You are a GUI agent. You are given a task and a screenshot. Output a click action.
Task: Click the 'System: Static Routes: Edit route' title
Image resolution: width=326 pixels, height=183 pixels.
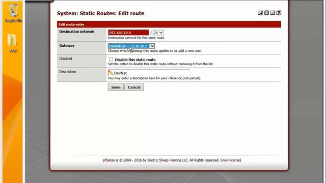pos(101,13)
